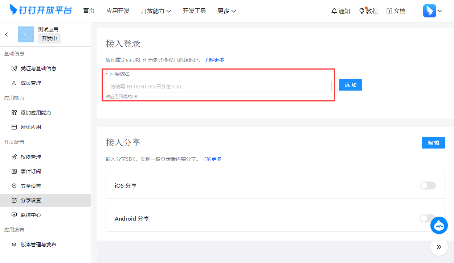Open 凭证与基础信息 in sidebar
This screenshot has width=454, height=263.
[x=38, y=68]
